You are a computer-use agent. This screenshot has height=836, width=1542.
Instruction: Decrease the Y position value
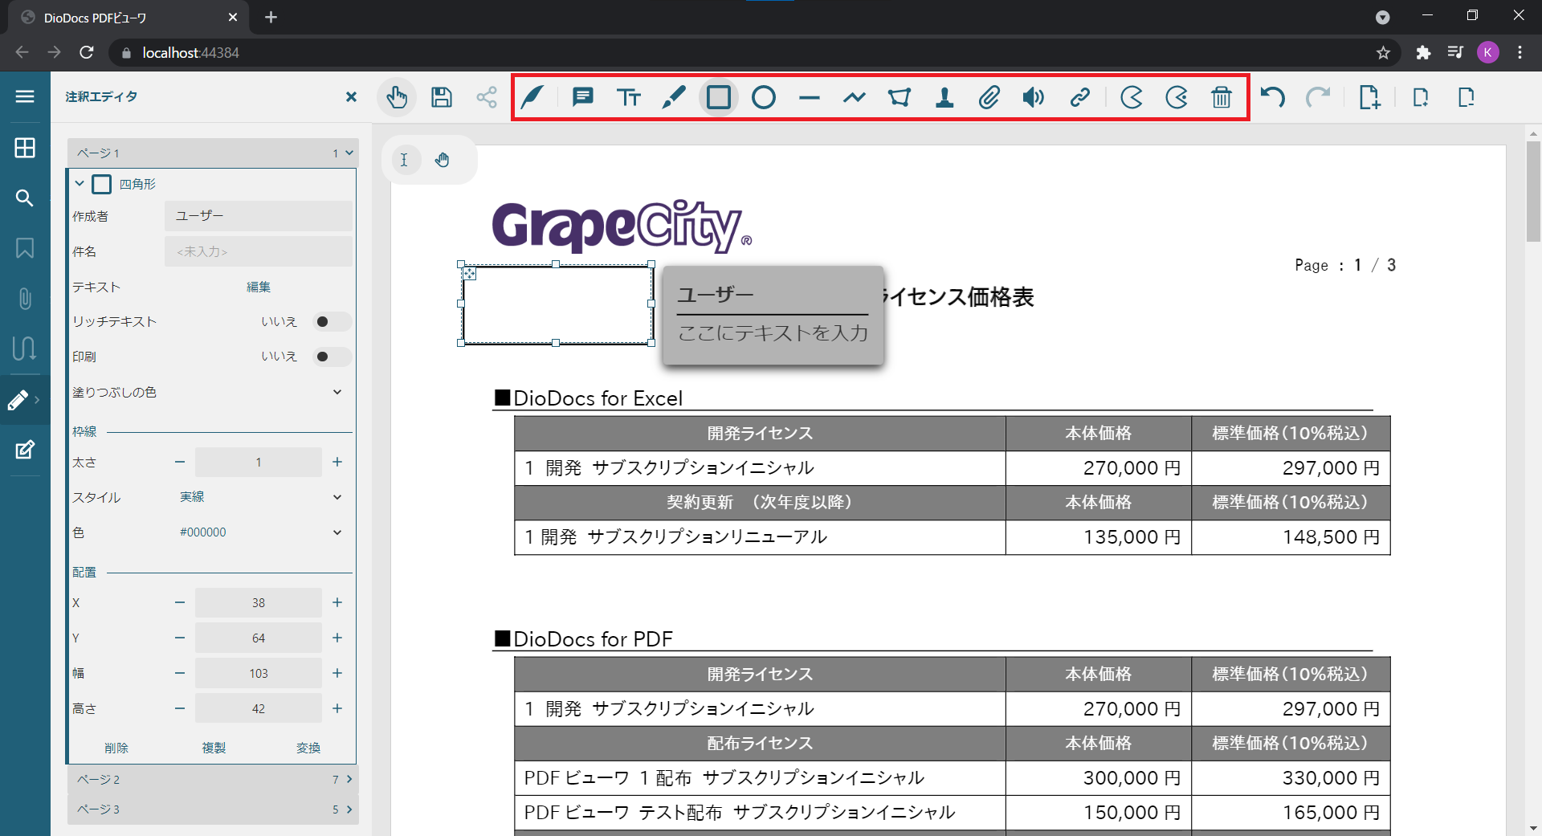pos(180,638)
